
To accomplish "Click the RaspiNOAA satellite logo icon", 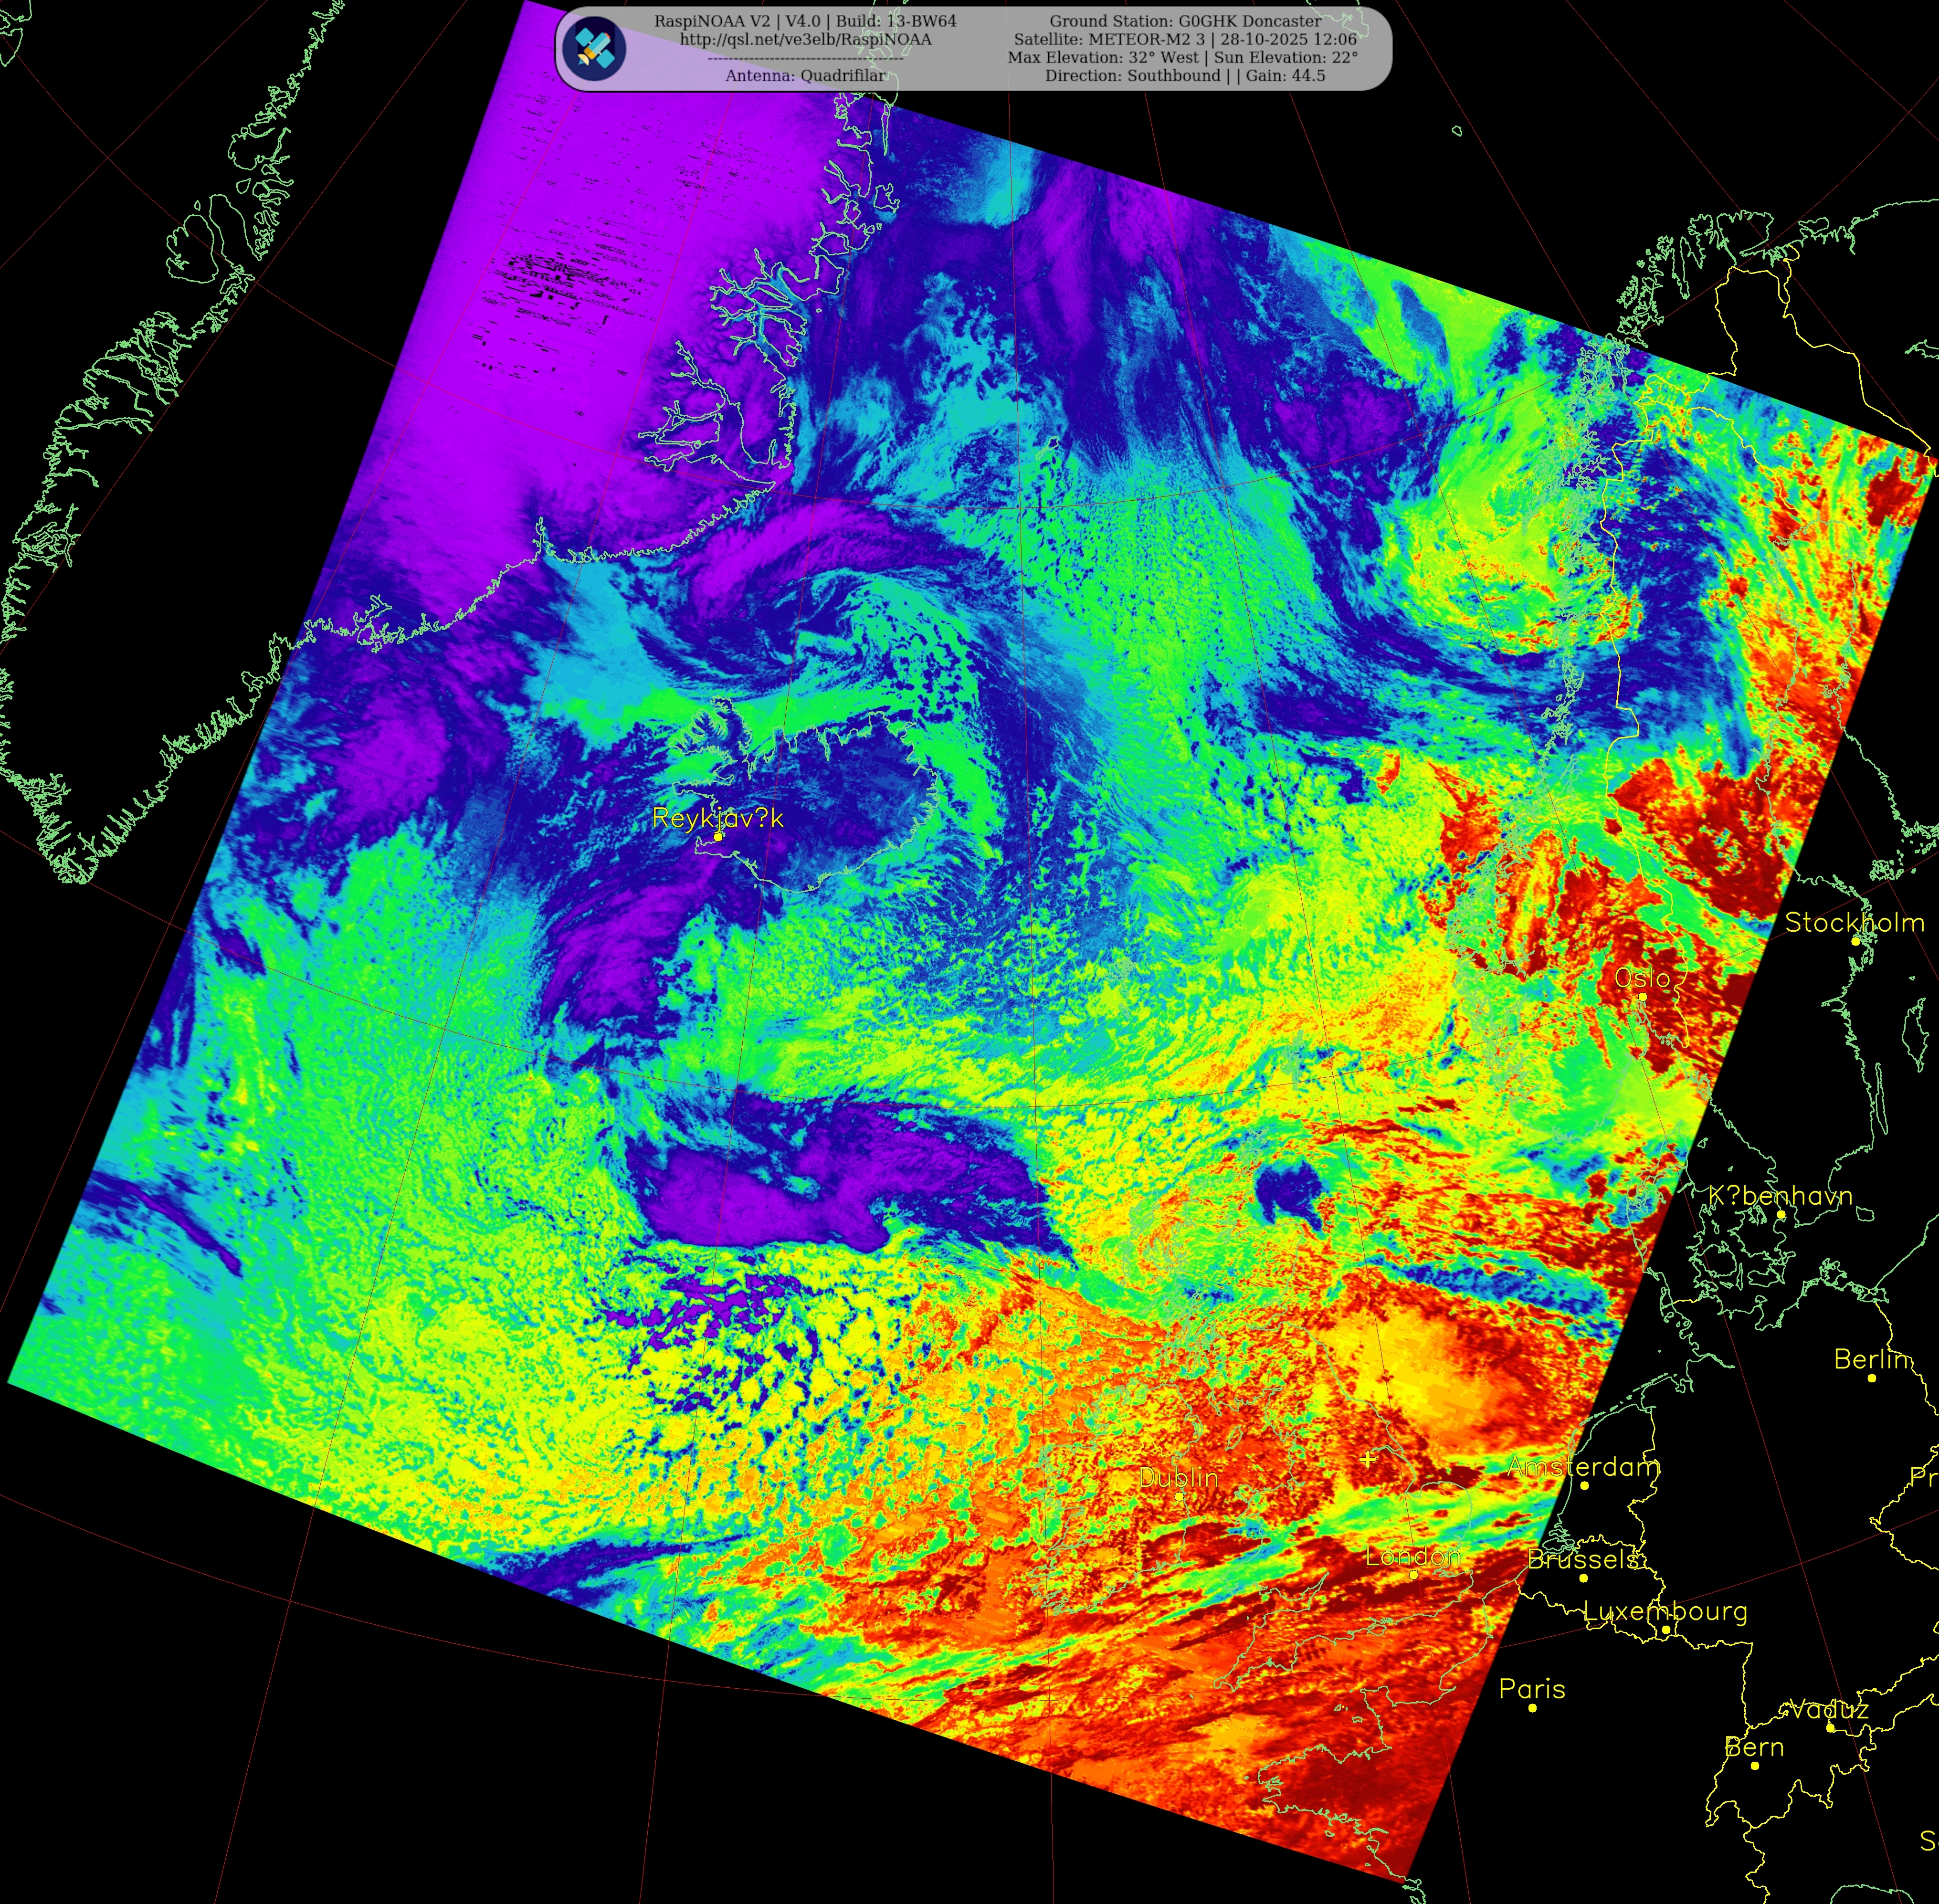I will pyautogui.click(x=594, y=48).
